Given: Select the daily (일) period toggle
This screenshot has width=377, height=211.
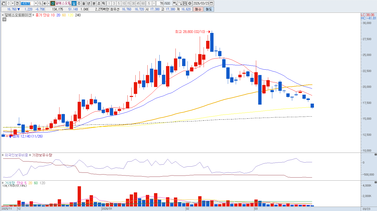Looking at the screenshot, I should coord(74,3).
